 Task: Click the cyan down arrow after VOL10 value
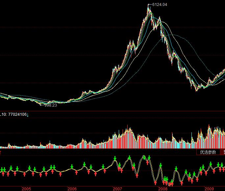(28, 115)
